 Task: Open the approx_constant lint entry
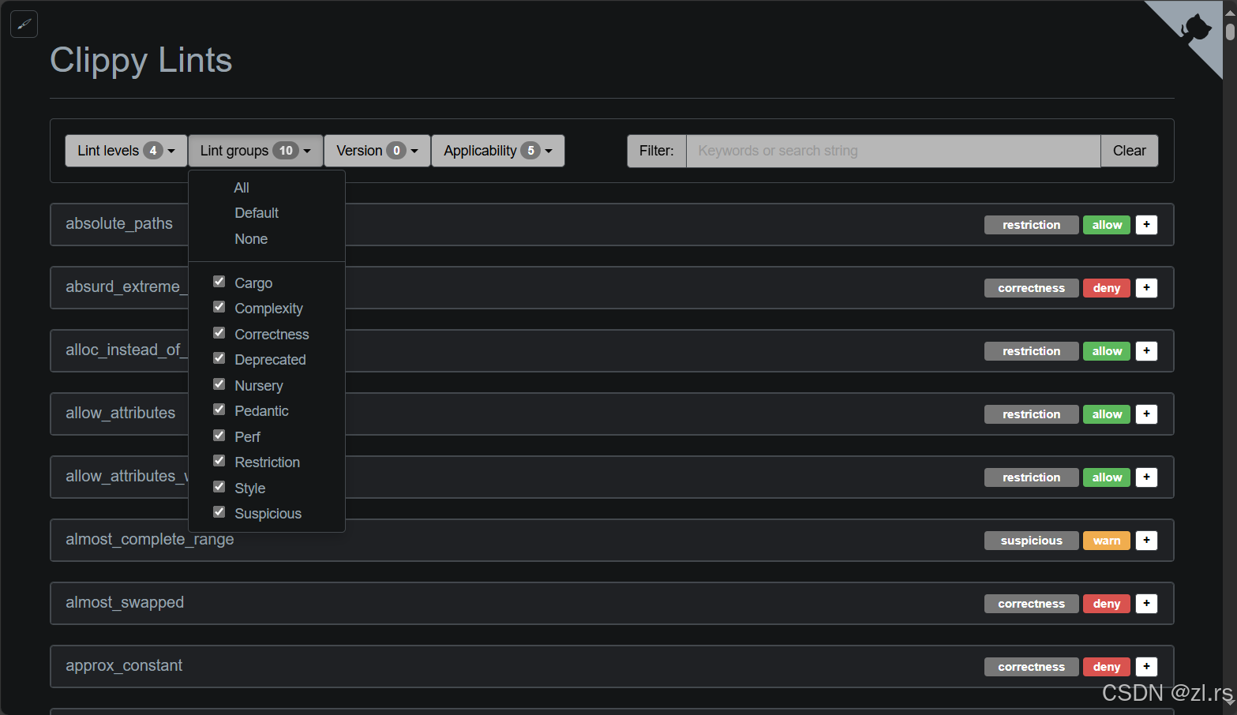click(x=612, y=666)
